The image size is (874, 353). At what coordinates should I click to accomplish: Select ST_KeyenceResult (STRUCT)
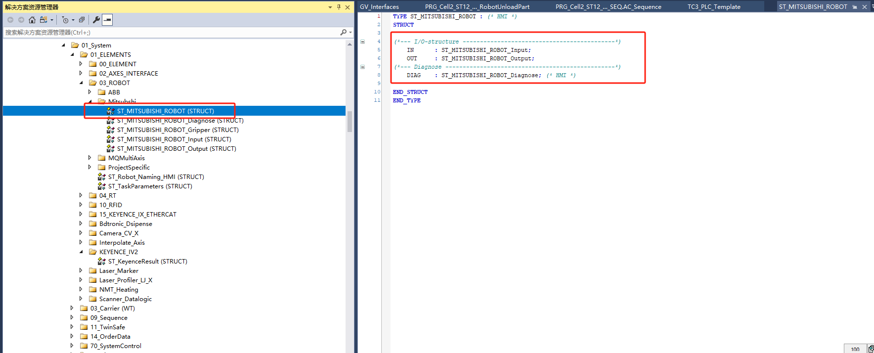[x=148, y=261]
